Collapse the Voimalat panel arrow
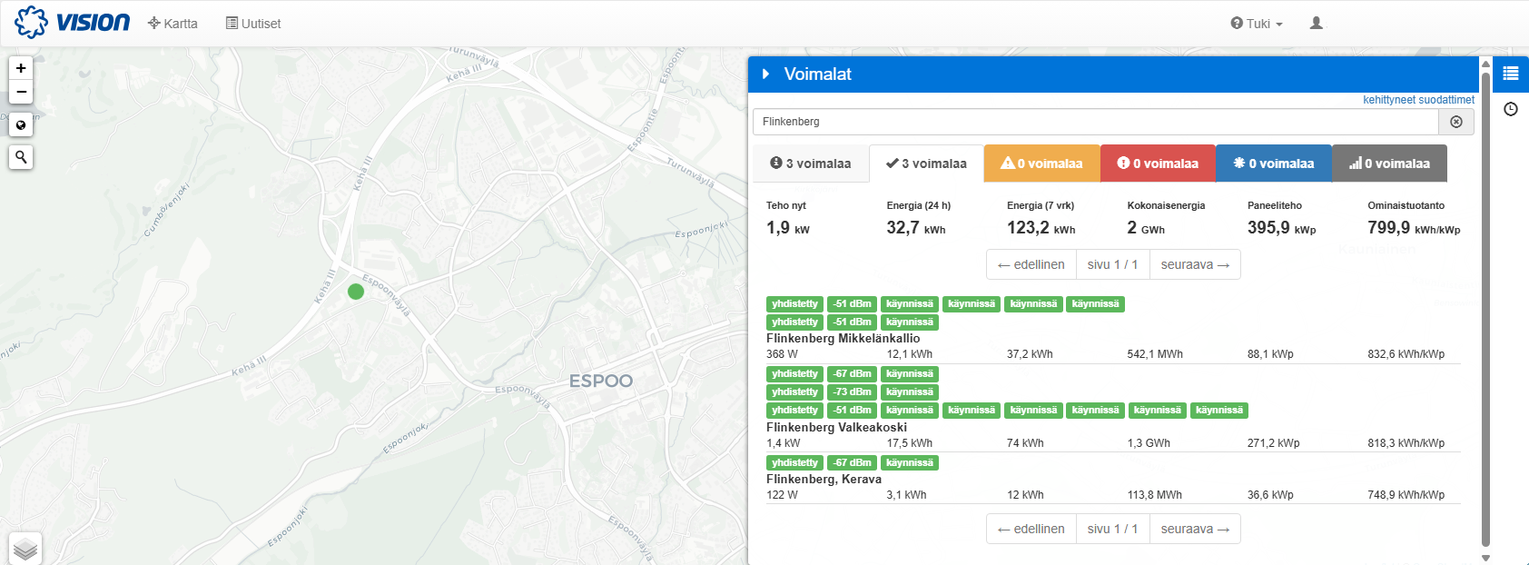Image resolution: width=1529 pixels, height=565 pixels. click(x=766, y=74)
